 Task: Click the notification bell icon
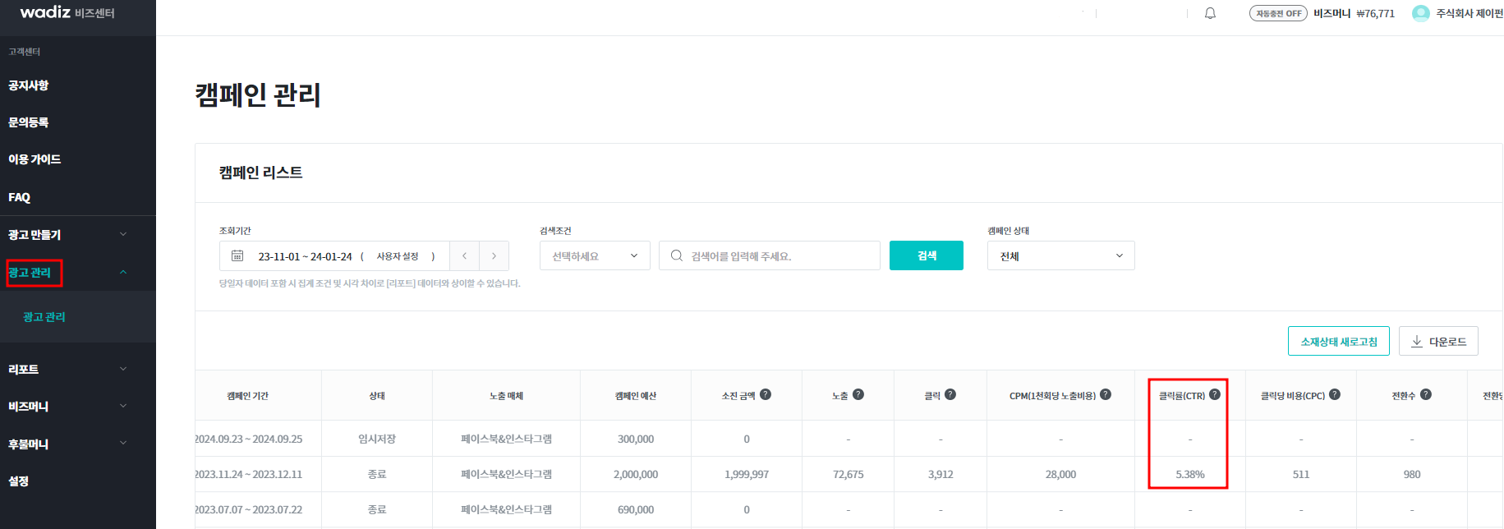point(1210,13)
